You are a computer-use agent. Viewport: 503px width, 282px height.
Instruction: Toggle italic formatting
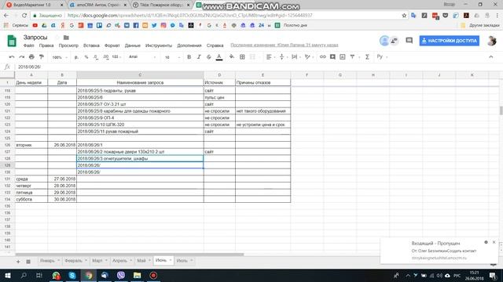(x=199, y=57)
